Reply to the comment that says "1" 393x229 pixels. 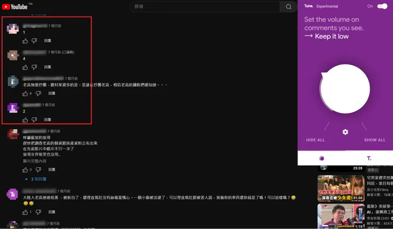click(48, 40)
